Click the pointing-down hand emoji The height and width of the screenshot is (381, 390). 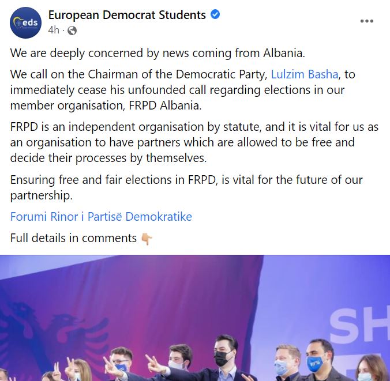tap(147, 238)
